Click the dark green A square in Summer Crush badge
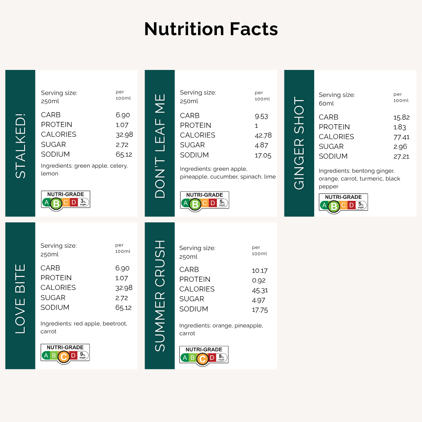Screen dimensions: 422x422 (x=184, y=358)
